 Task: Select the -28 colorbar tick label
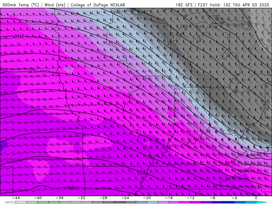point(103,198)
